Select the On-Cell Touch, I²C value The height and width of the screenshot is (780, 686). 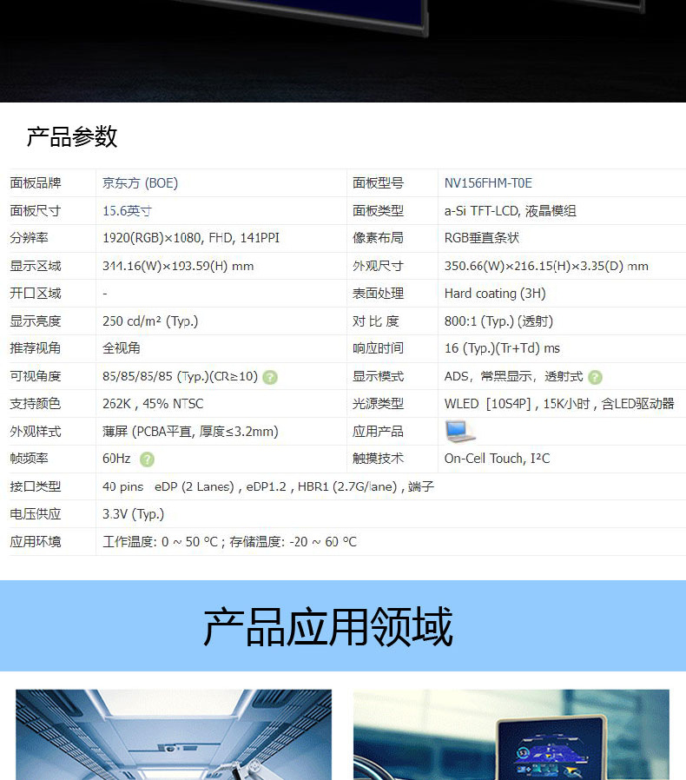pos(497,459)
